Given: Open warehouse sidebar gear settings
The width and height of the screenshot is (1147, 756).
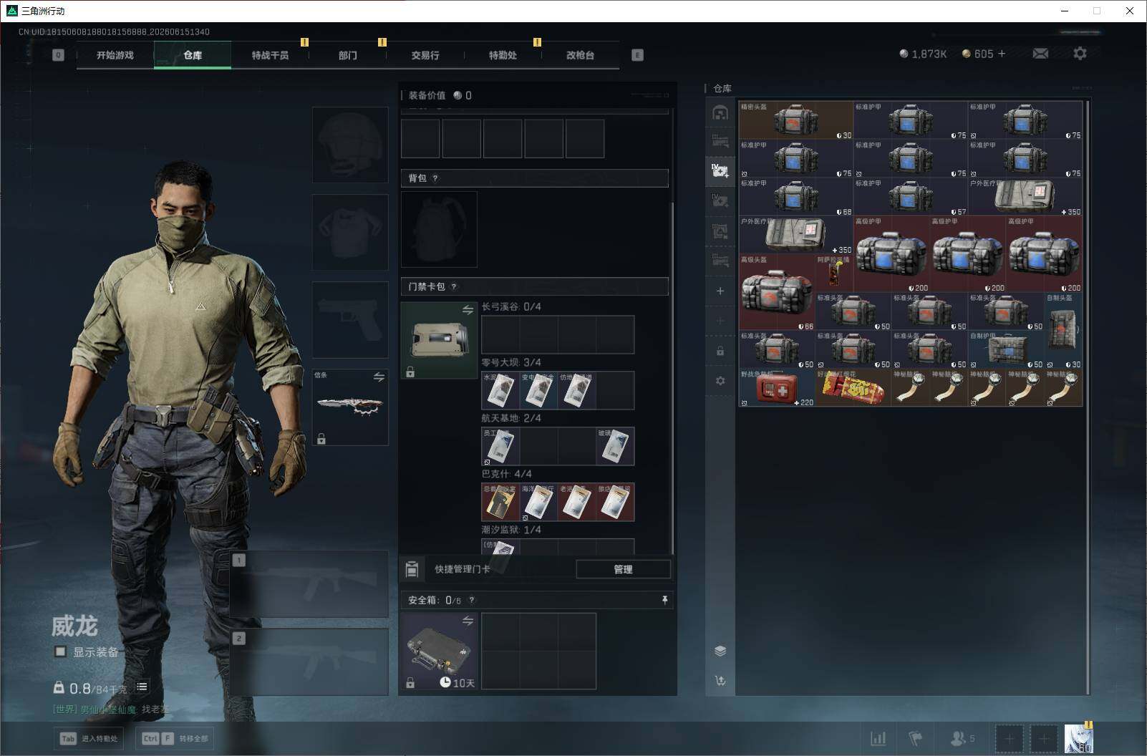Looking at the screenshot, I should click(720, 381).
